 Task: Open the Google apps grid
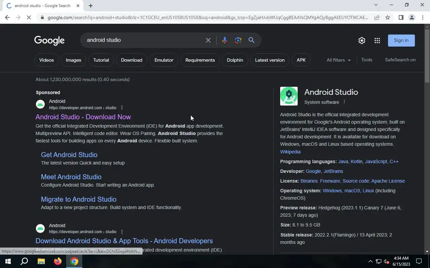[377, 41]
